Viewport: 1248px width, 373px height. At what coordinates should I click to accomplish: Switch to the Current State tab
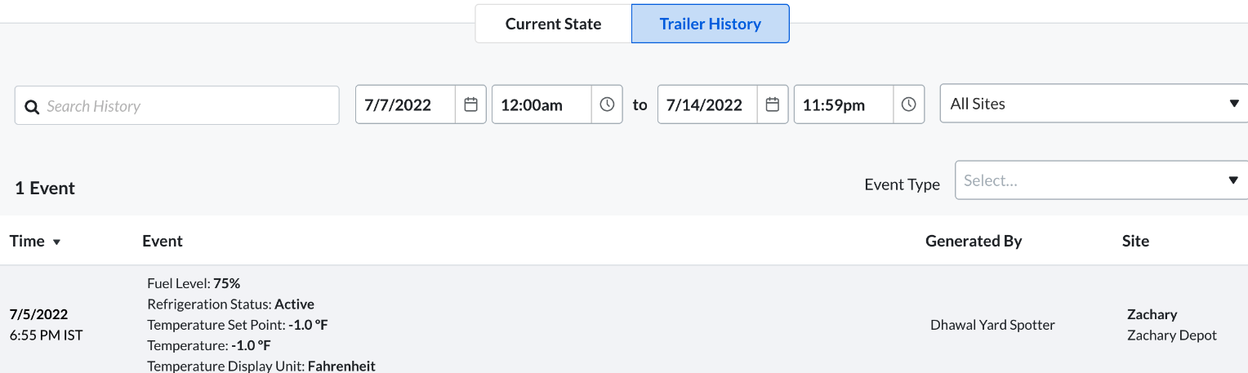click(x=553, y=24)
